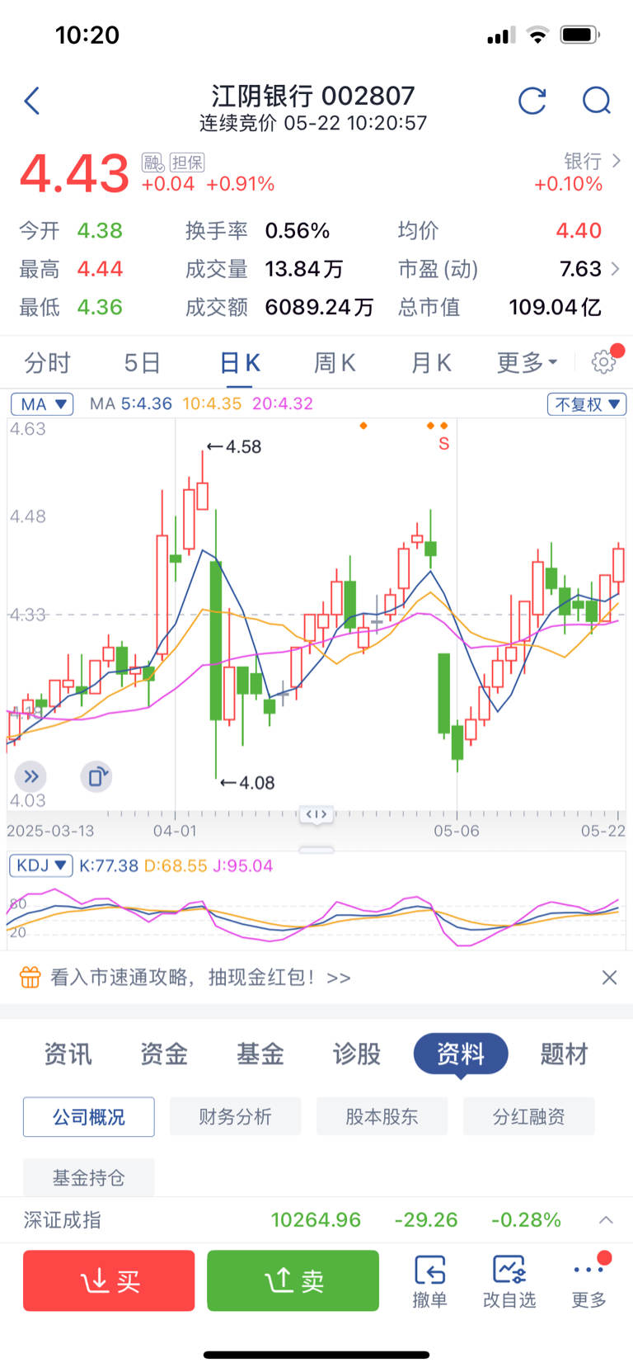Rotate chart to landscape view icon

pos(96,776)
